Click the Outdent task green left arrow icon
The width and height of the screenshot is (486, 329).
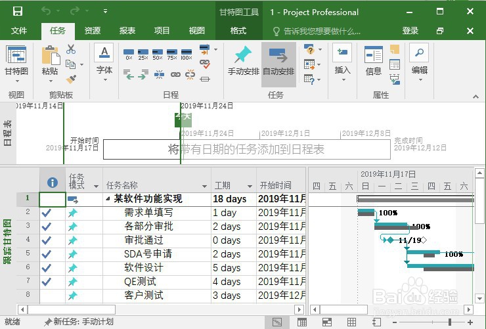(x=128, y=74)
